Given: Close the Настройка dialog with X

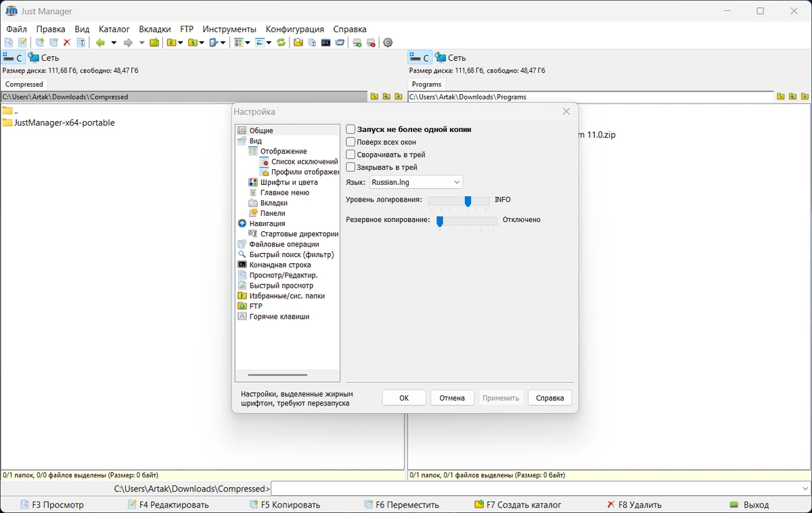Looking at the screenshot, I should (x=566, y=112).
